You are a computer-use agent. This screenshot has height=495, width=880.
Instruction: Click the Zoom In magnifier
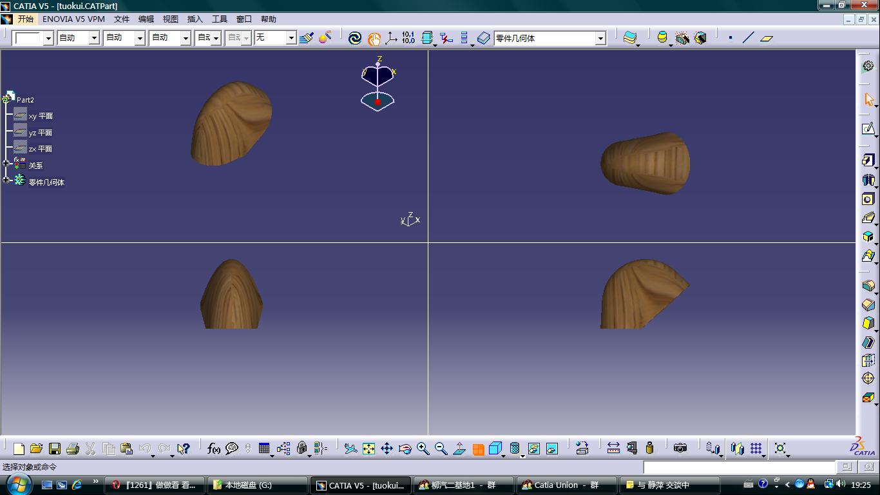pyautogui.click(x=423, y=449)
